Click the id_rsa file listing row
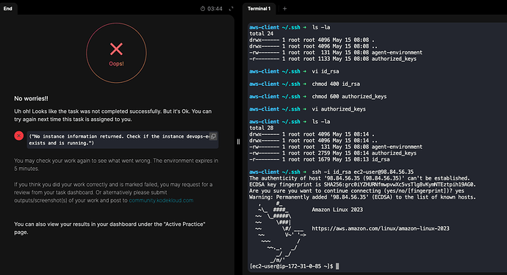Screen dimensions: 507x275 tap(320, 159)
